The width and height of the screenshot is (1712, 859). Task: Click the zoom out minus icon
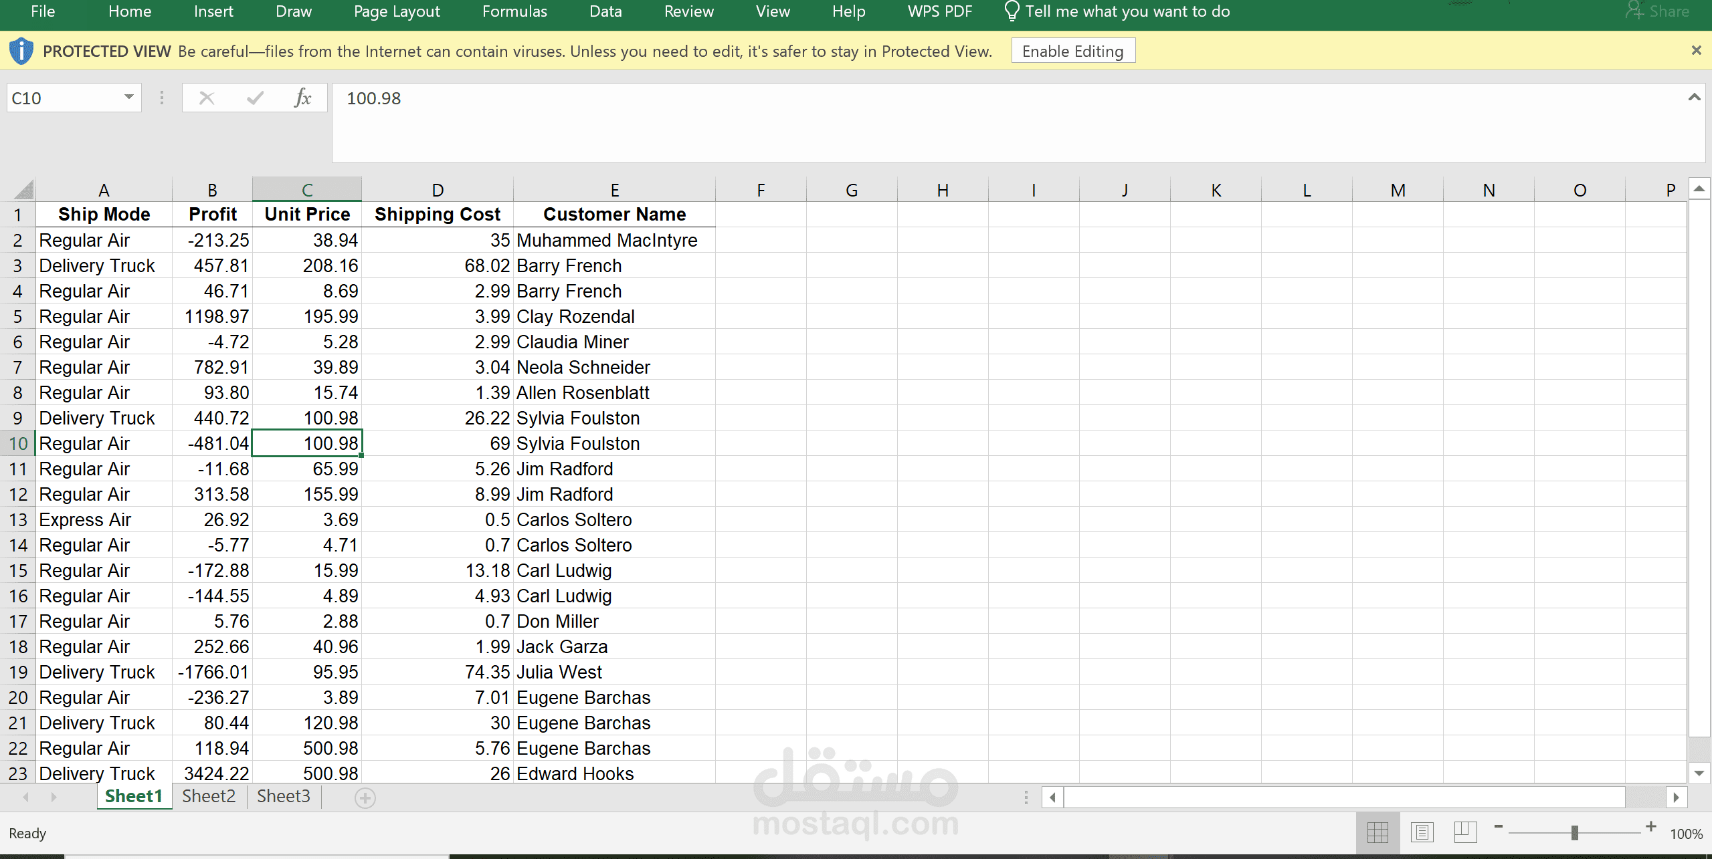click(x=1499, y=827)
